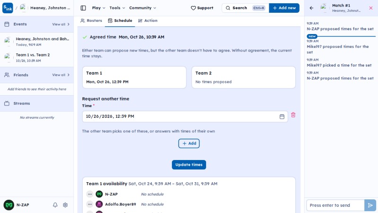Click the Ctrl+K shortcut badge
The height and width of the screenshot is (213, 378).
pos(259,8)
